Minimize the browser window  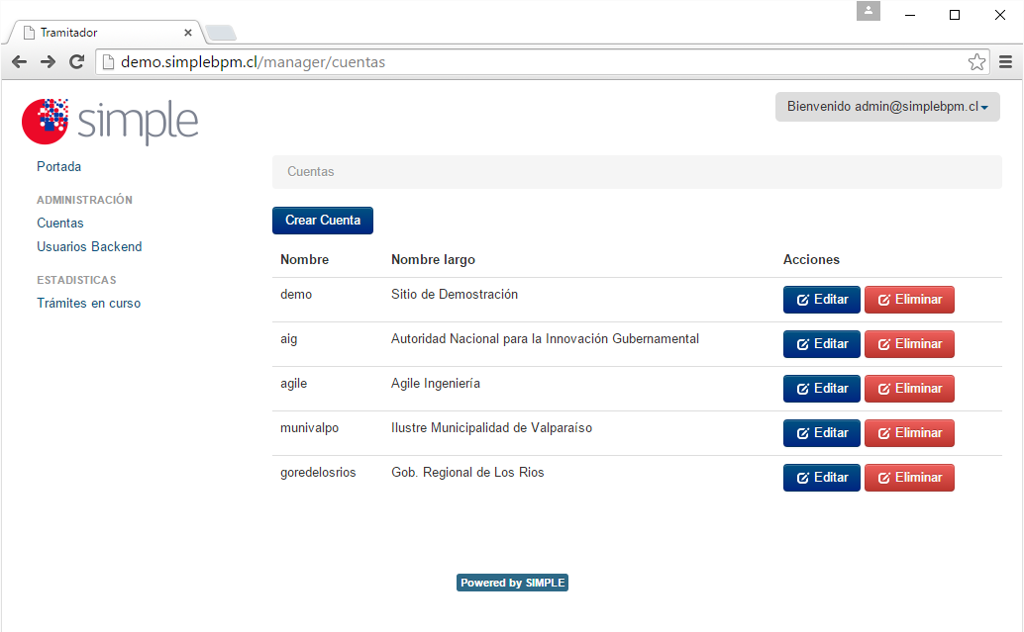[x=910, y=15]
